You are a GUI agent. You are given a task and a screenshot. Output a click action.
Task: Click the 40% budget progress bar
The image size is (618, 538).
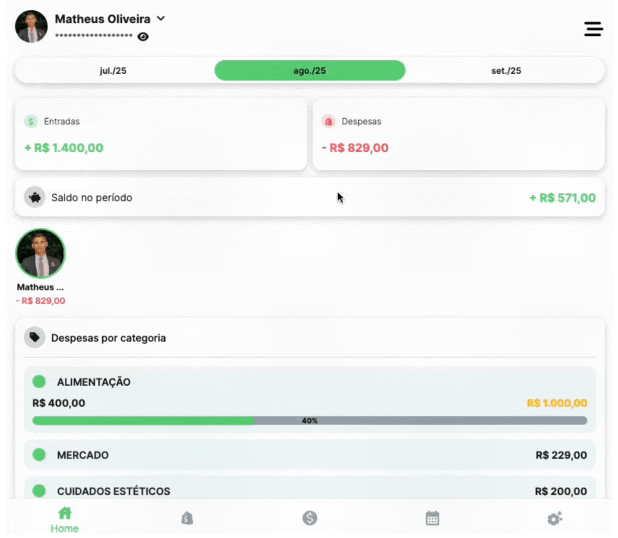point(310,421)
